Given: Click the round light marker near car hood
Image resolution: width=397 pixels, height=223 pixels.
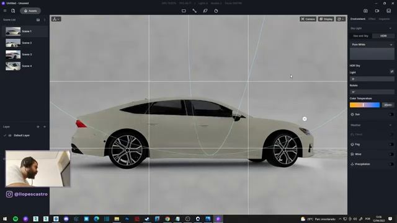Looking at the screenshot, I should point(305,119).
